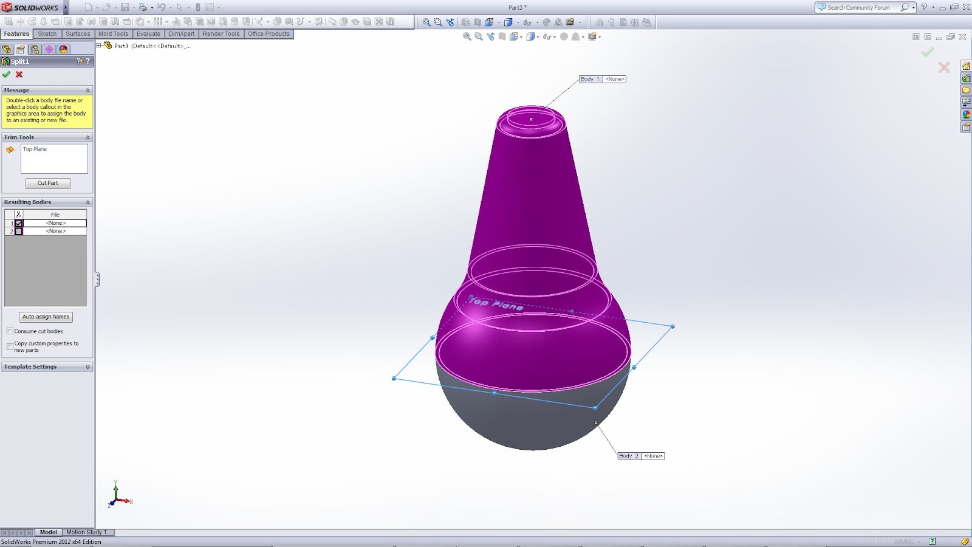
Task: Click in the Search Community Forum field
Action: click(x=863, y=7)
